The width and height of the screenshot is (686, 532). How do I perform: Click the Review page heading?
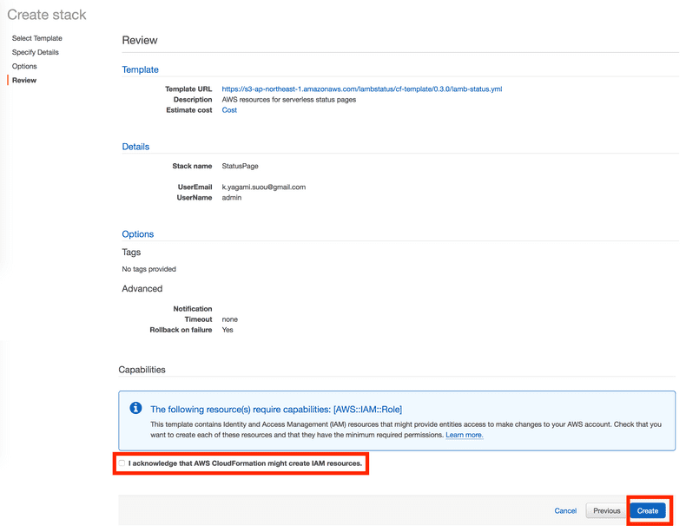click(140, 40)
